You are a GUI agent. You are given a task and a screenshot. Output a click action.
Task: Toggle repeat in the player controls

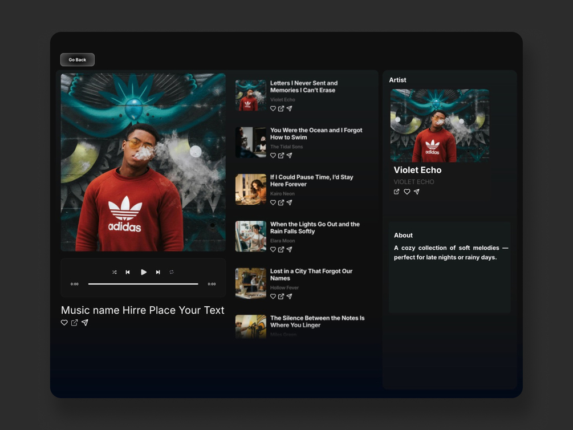tap(172, 272)
